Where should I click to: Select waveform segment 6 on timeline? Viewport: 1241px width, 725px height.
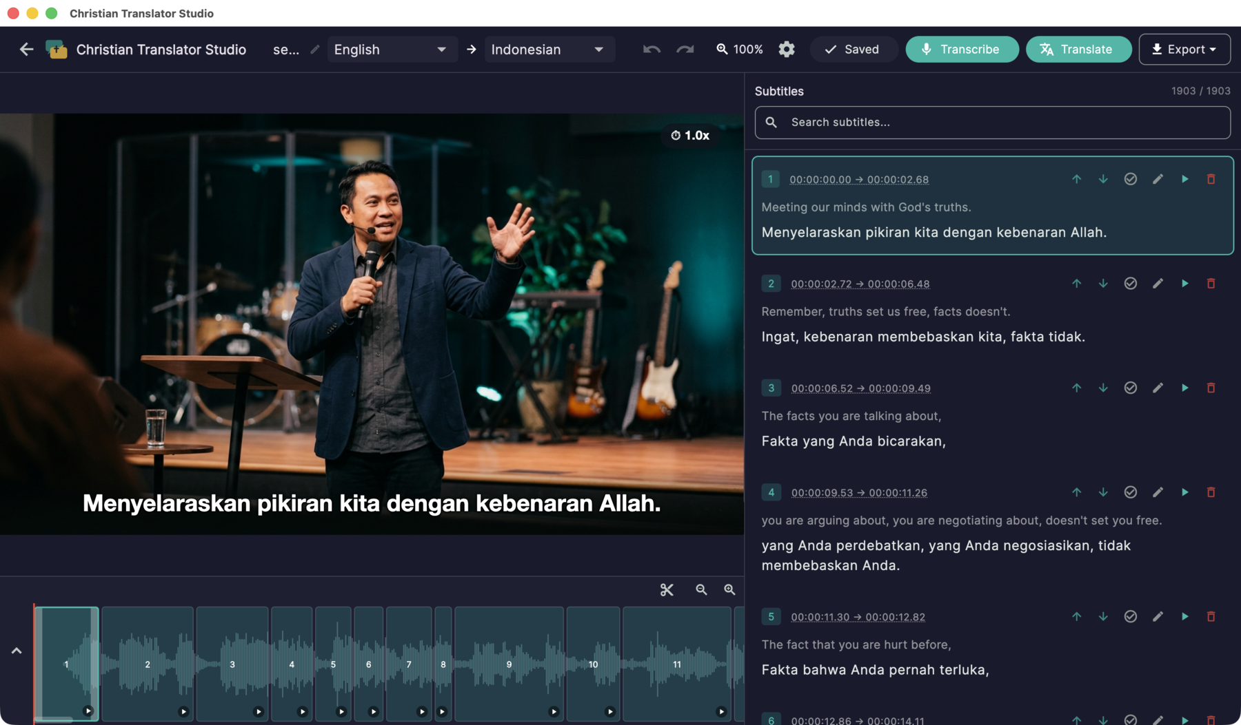pyautogui.click(x=368, y=664)
